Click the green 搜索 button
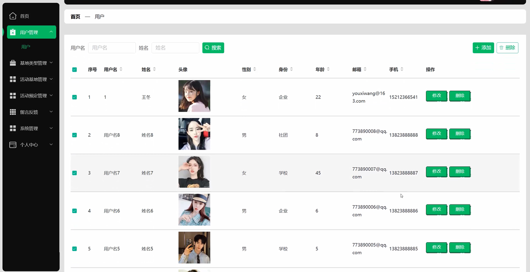The image size is (530, 272). [213, 48]
